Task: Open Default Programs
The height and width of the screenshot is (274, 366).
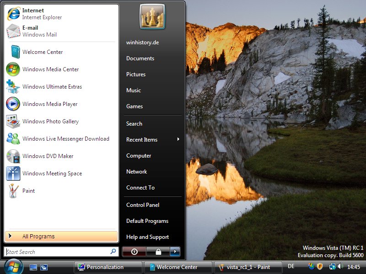Action: (147, 221)
